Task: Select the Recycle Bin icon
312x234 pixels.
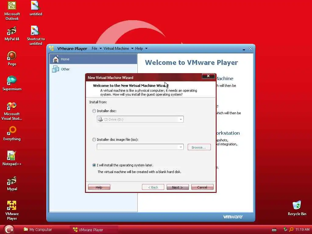Action: click(297, 208)
